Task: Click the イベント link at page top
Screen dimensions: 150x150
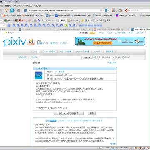Action: (10, 33)
